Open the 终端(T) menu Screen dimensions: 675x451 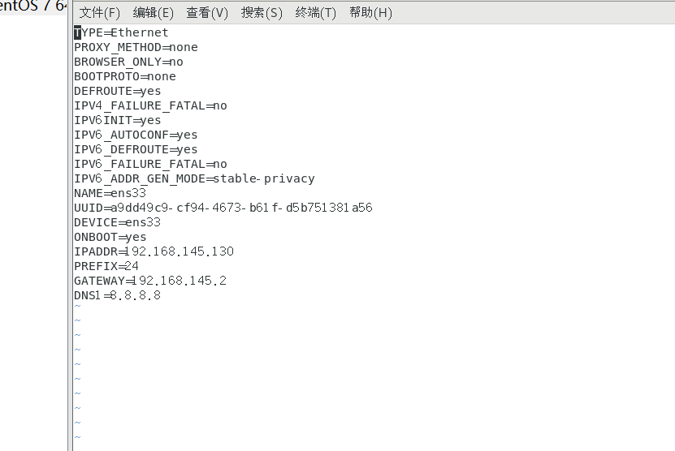point(316,13)
